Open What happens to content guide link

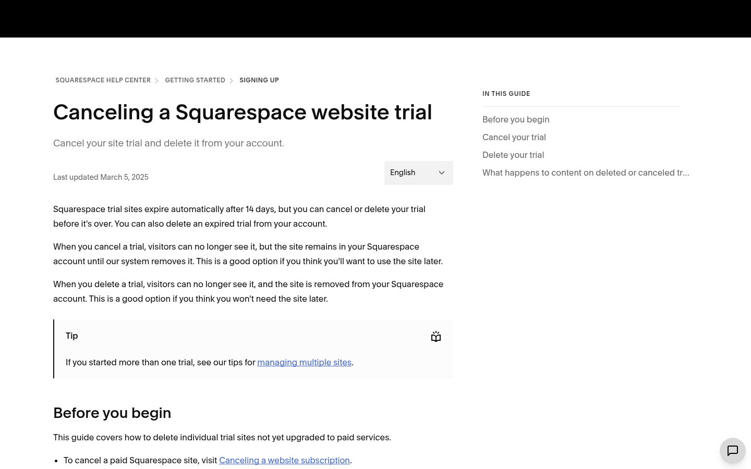(x=586, y=172)
